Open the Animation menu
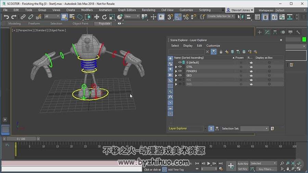308x173 pixels. click(105, 10)
